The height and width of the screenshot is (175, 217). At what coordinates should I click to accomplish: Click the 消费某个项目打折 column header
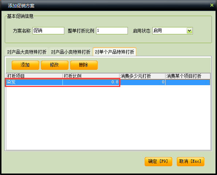click(188, 76)
